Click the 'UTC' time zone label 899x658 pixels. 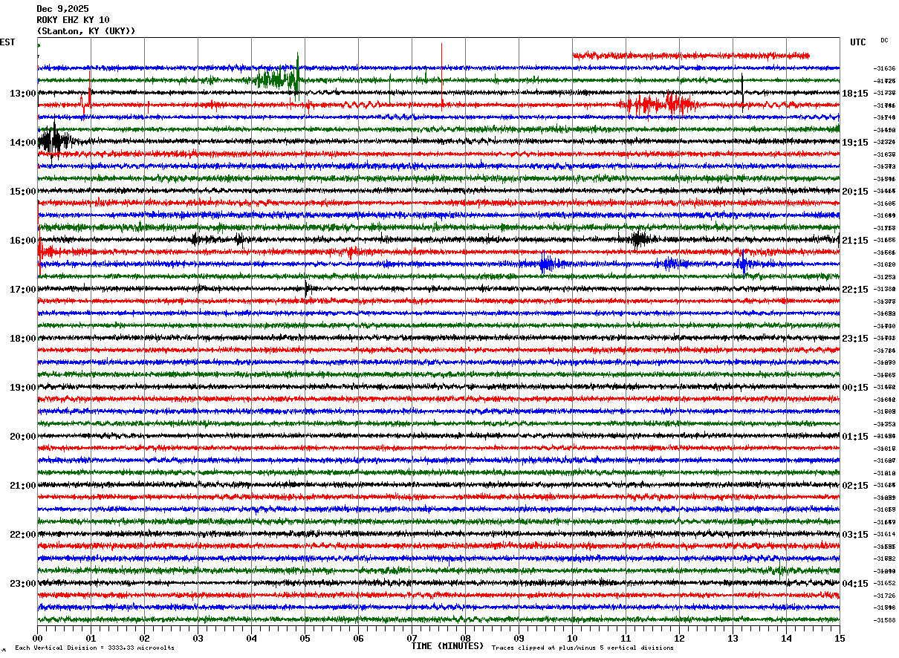pos(858,42)
